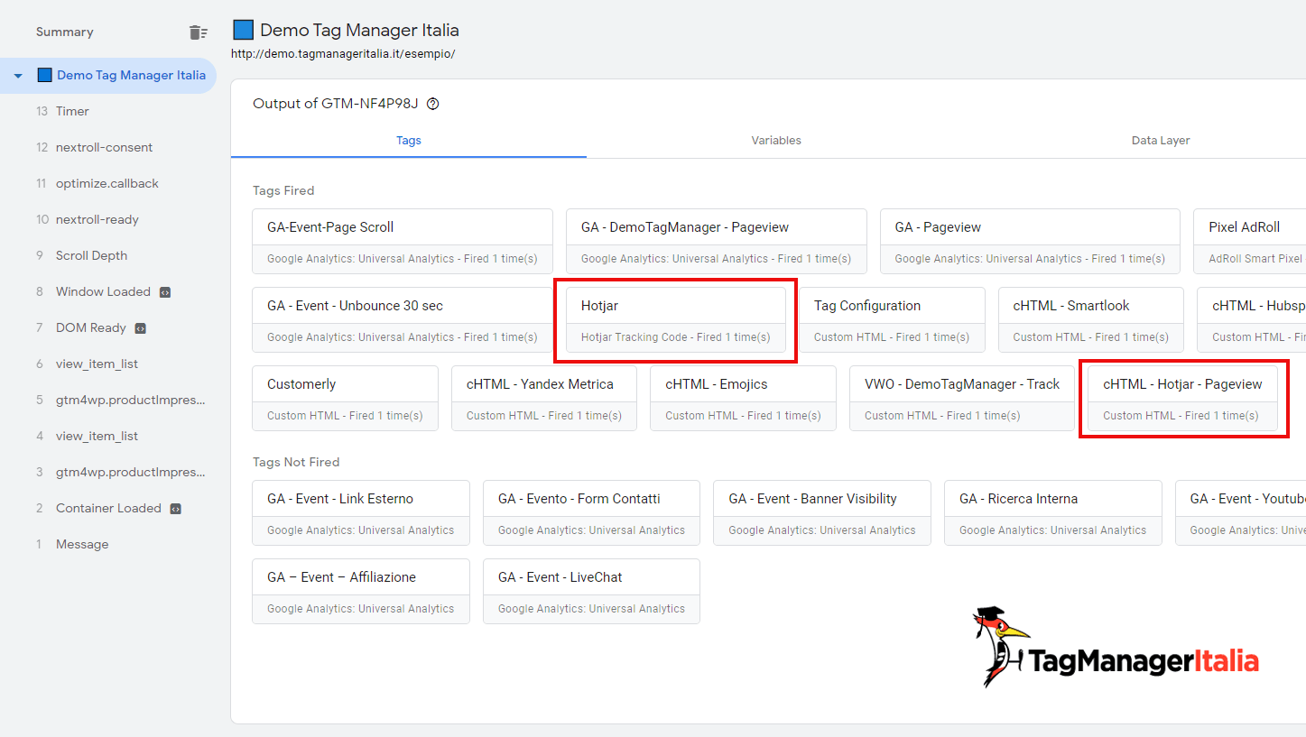
Task: Click the Tags Not Fired section heading
Action: click(296, 463)
